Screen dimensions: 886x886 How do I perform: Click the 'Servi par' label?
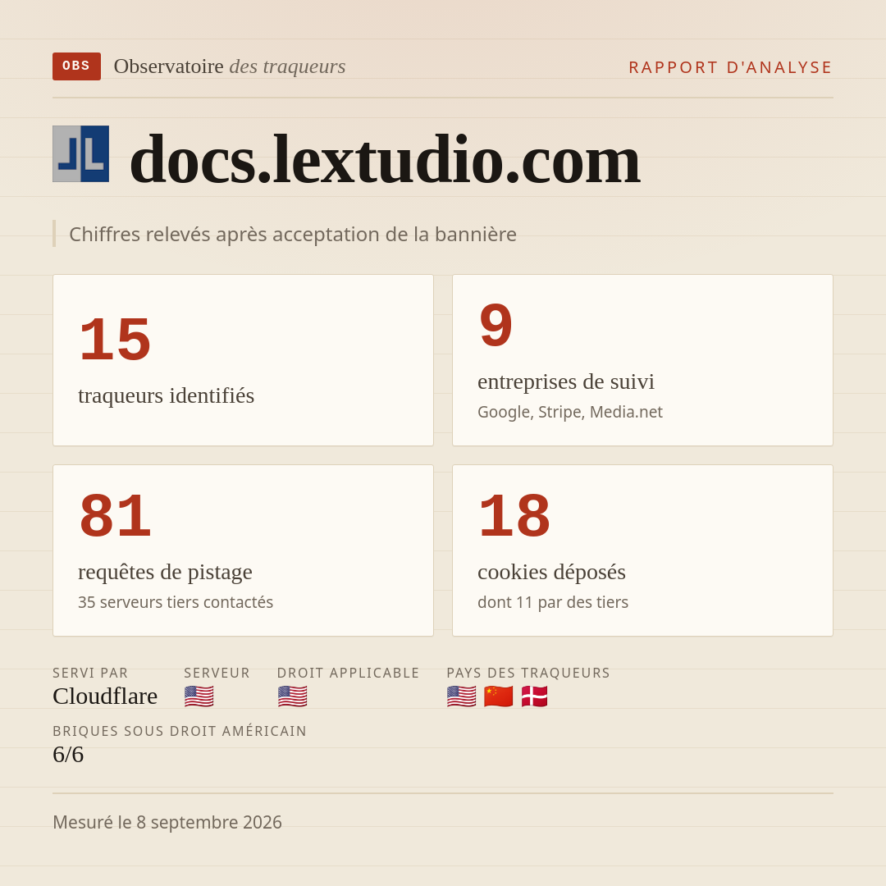90,673
